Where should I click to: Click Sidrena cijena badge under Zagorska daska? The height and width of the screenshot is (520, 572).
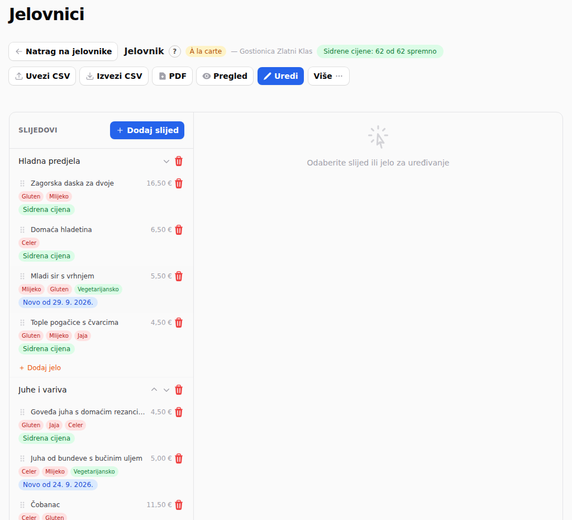tap(47, 210)
